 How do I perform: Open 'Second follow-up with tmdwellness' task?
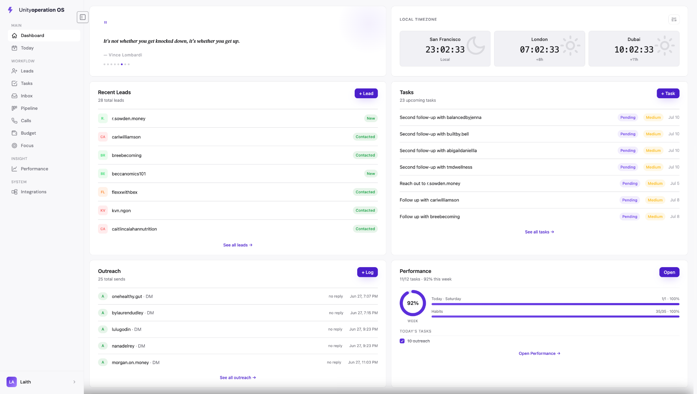[x=539, y=167]
